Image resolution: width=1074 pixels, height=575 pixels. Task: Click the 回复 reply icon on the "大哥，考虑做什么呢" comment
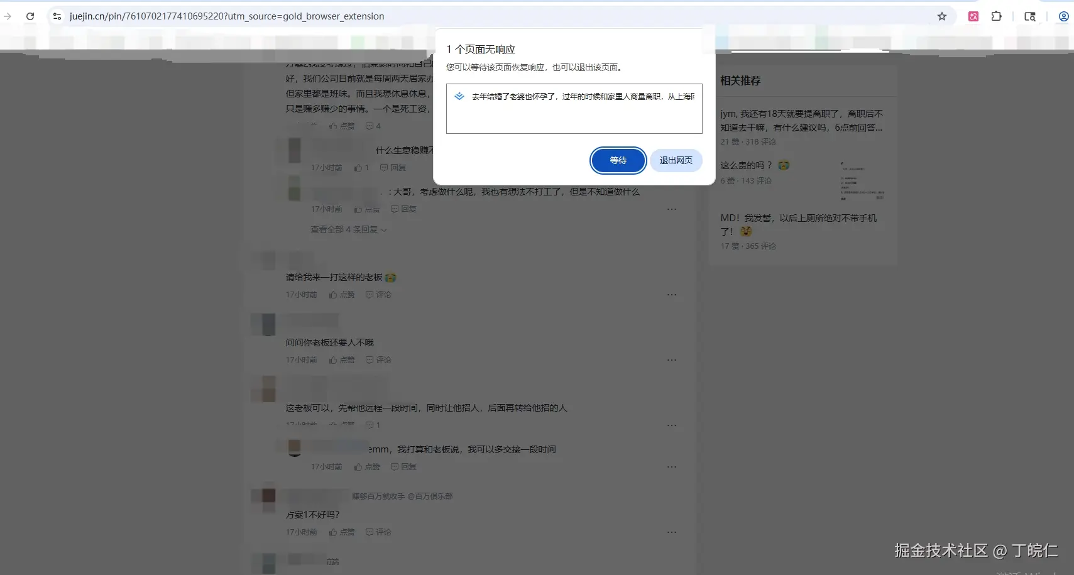click(403, 209)
